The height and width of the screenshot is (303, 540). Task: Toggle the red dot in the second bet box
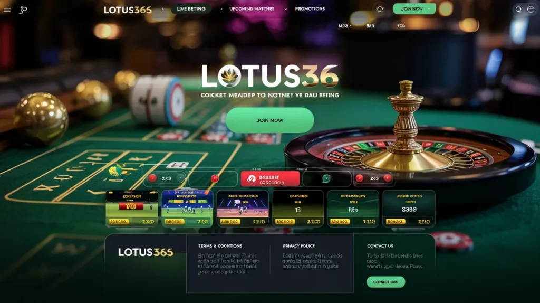(215, 178)
